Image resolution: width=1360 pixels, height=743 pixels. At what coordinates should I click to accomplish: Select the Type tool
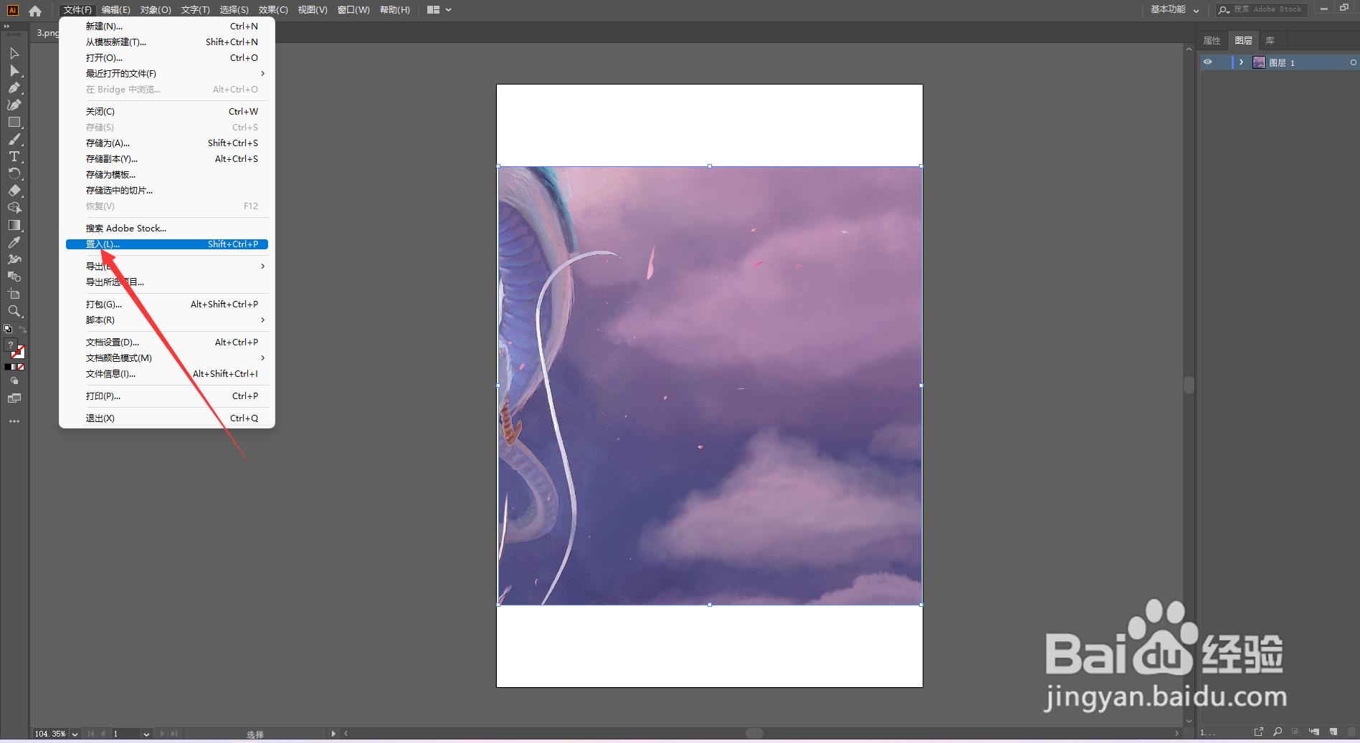pos(14,157)
